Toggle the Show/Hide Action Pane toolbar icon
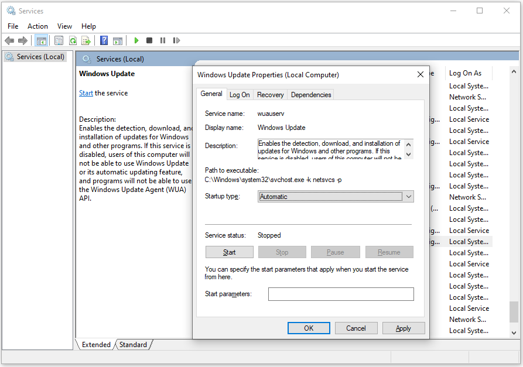 [x=117, y=40]
